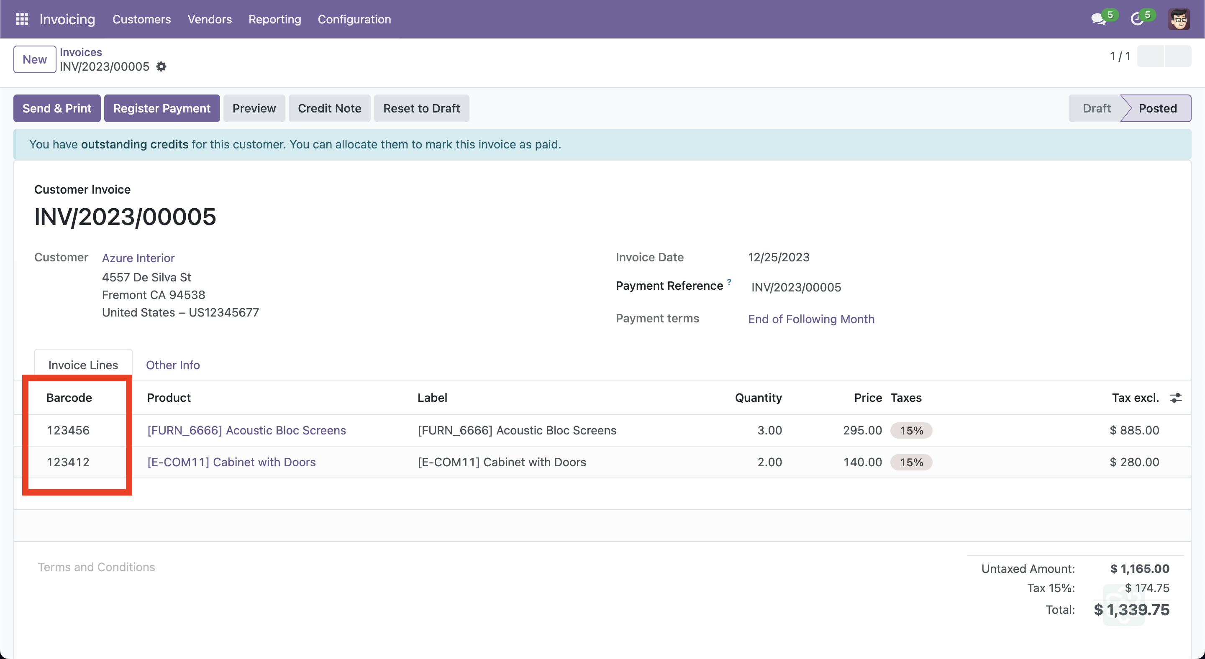Click Payment Reference help question mark

[x=729, y=281]
